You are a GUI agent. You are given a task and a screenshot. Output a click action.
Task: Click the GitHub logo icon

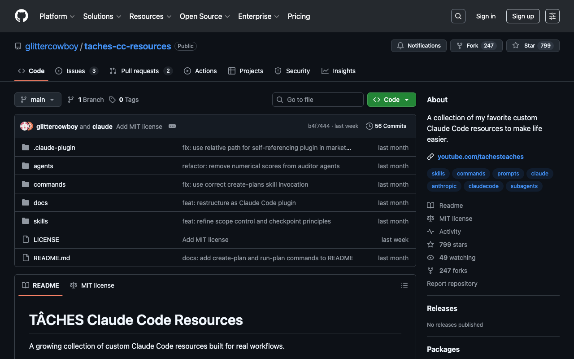point(22,16)
